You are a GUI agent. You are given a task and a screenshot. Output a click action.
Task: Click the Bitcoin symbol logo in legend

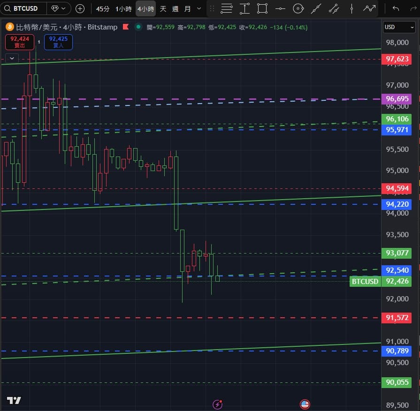[10, 27]
